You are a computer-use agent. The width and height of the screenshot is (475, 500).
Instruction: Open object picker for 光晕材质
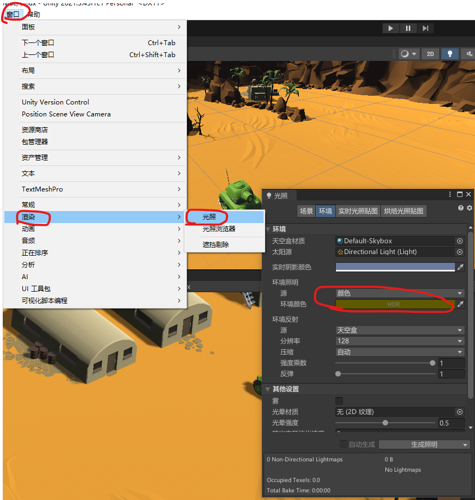tap(460, 412)
